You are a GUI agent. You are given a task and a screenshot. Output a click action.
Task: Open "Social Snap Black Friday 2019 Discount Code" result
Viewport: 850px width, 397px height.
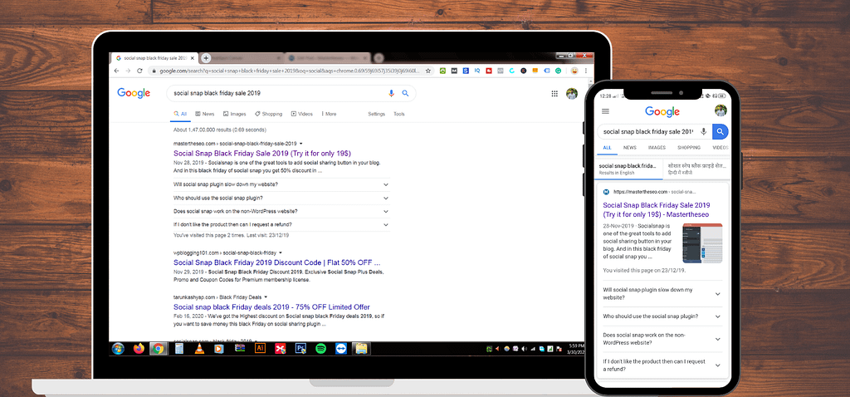276,262
